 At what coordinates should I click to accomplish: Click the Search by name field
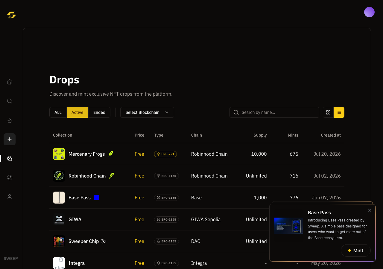pyautogui.click(x=274, y=112)
